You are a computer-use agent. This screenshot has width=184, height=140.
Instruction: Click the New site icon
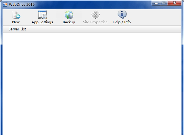[16, 15]
